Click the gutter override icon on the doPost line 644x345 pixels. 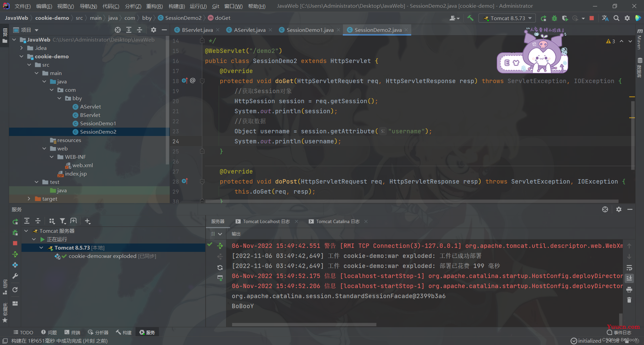(x=184, y=181)
